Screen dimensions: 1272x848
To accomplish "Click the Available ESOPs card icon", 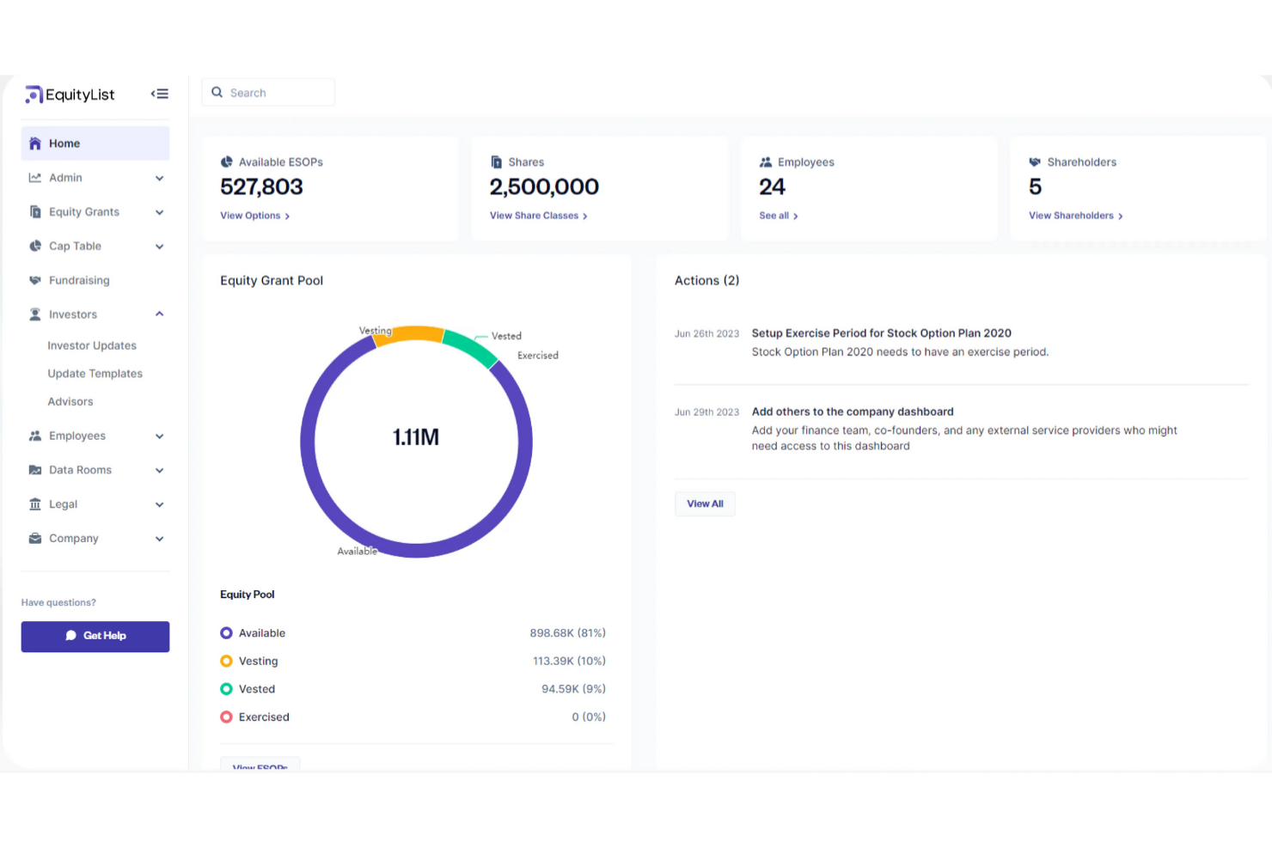I will [226, 162].
